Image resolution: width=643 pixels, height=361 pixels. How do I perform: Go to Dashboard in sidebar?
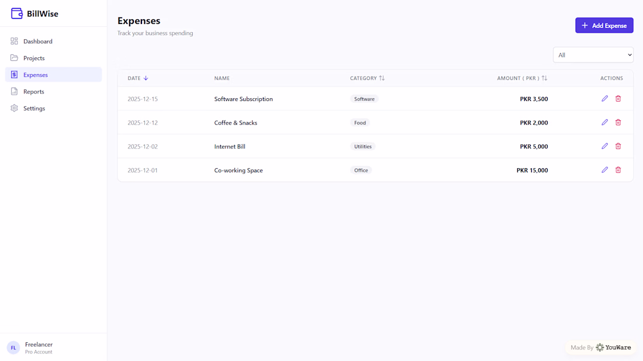coord(38,41)
